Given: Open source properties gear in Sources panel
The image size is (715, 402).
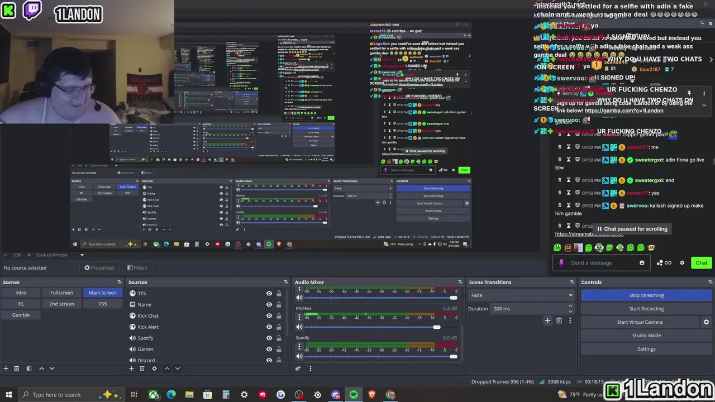Looking at the screenshot, I should tap(154, 368).
